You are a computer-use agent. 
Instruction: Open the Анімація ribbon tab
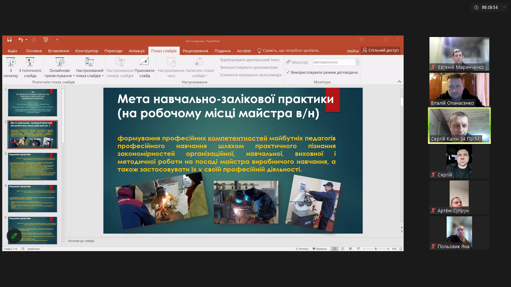coord(137,51)
